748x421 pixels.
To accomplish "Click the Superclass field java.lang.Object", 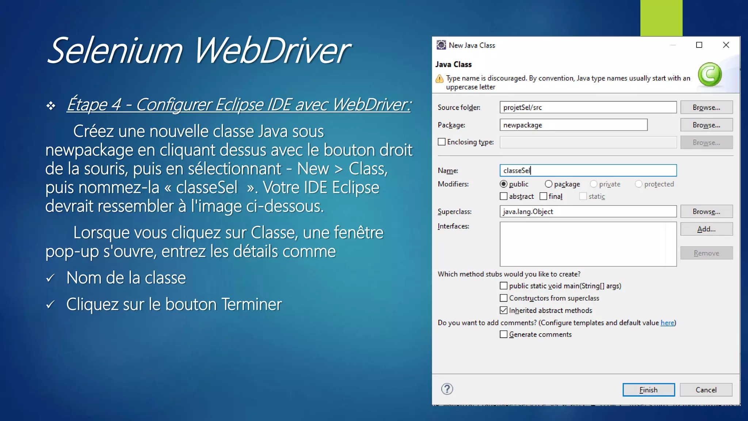I will click(588, 212).
